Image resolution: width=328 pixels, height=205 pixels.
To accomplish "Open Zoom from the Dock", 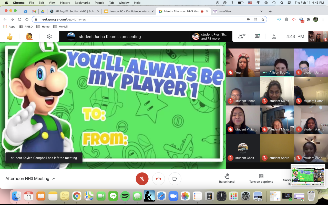I will point(173,196).
